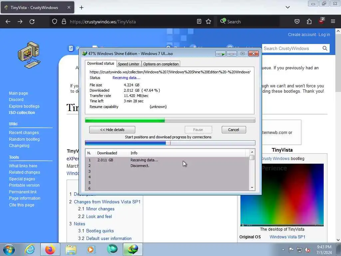Viewport: 341px width, 256px height.
Task: Open Discord sidebar link
Action: (x=16, y=99)
